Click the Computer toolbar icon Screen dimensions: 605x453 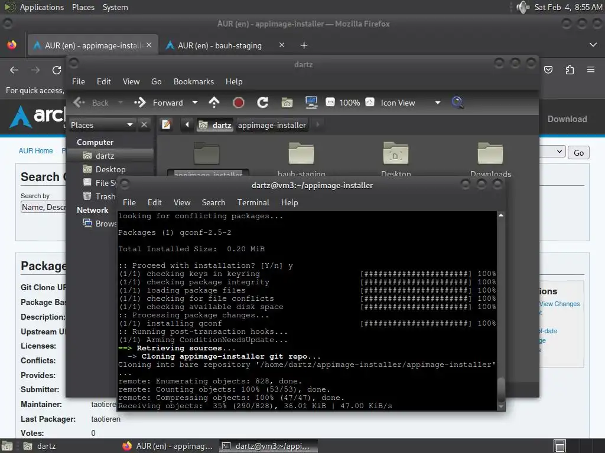point(311,103)
